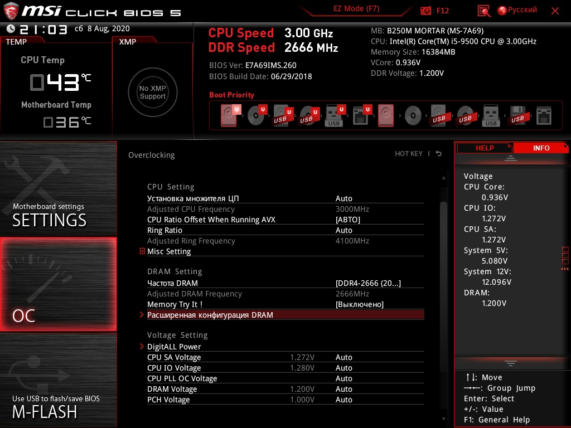Viewport: 571px width, 428px height.
Task: Click the info panel bottom collapse handle
Action: [x=511, y=363]
